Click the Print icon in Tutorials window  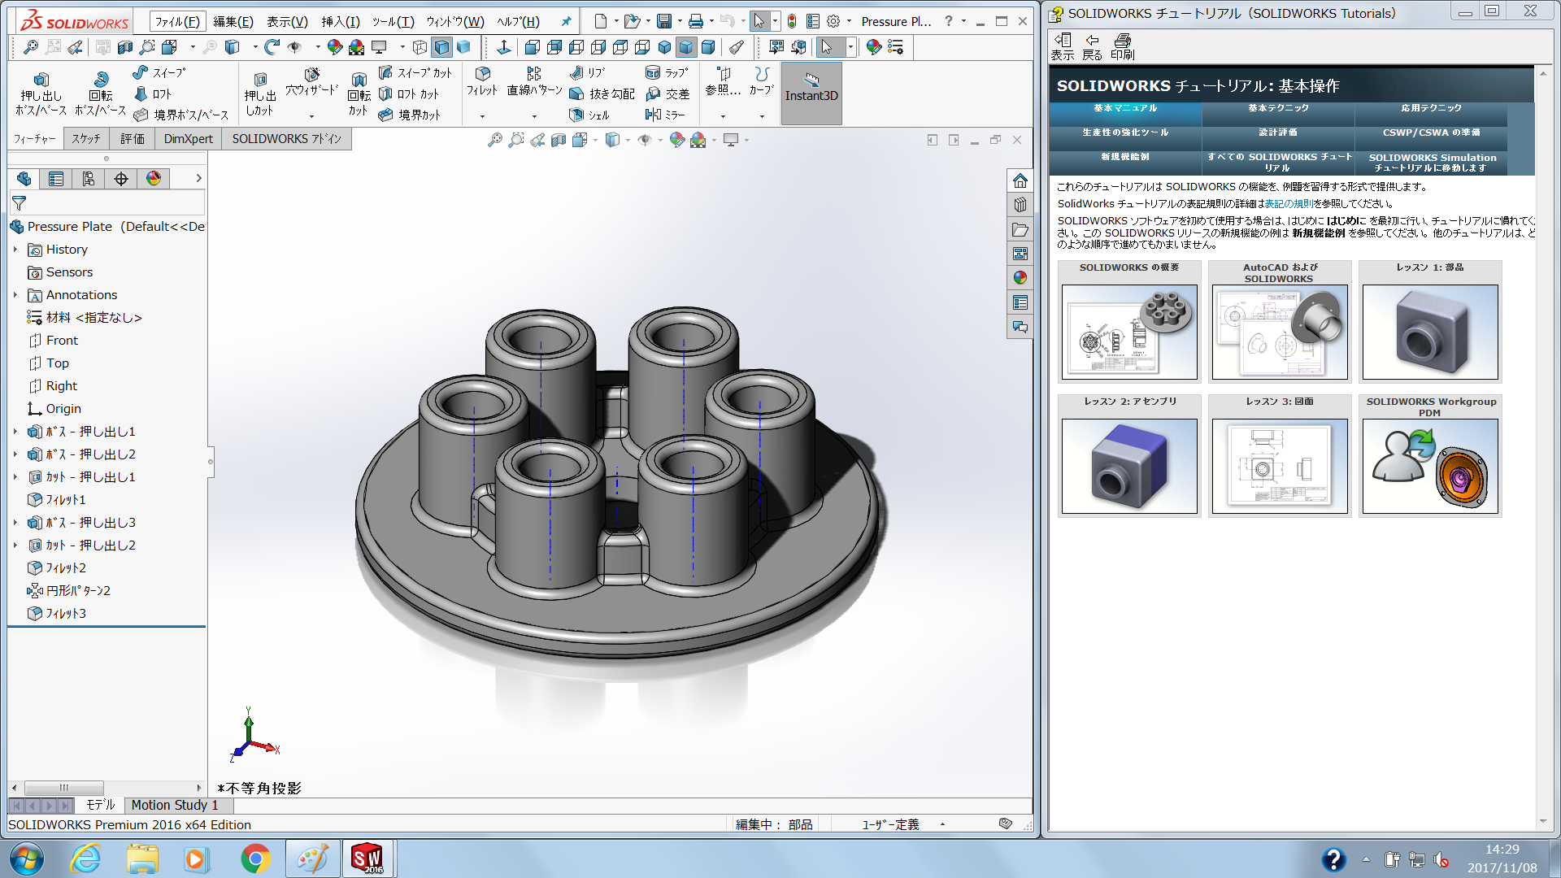click(1123, 47)
